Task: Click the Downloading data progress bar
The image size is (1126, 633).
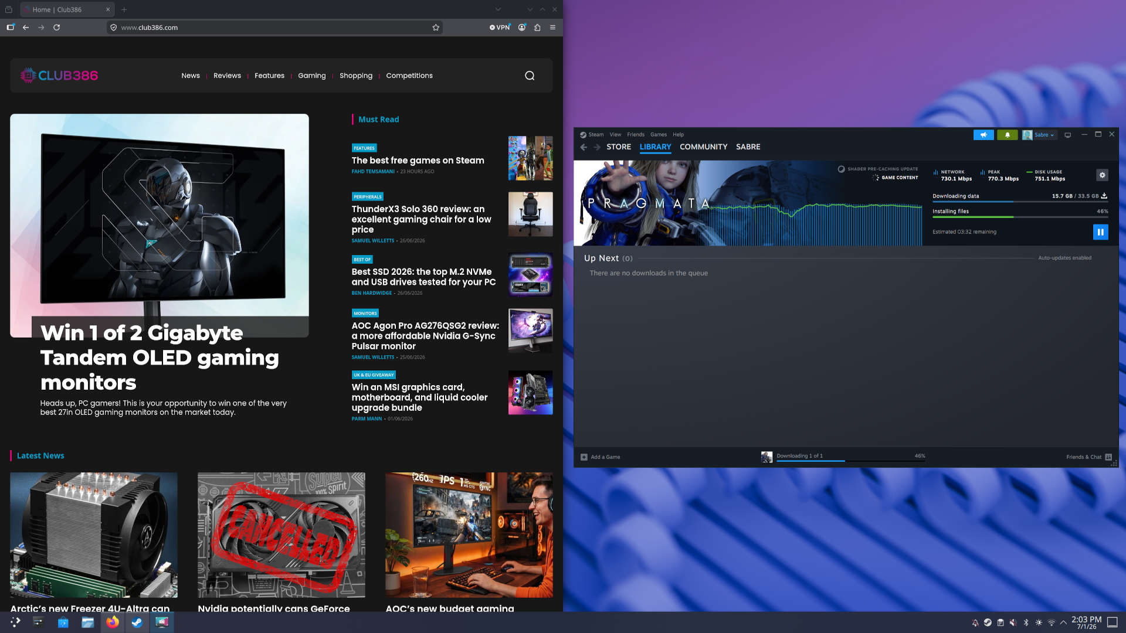Action: 1020,202
